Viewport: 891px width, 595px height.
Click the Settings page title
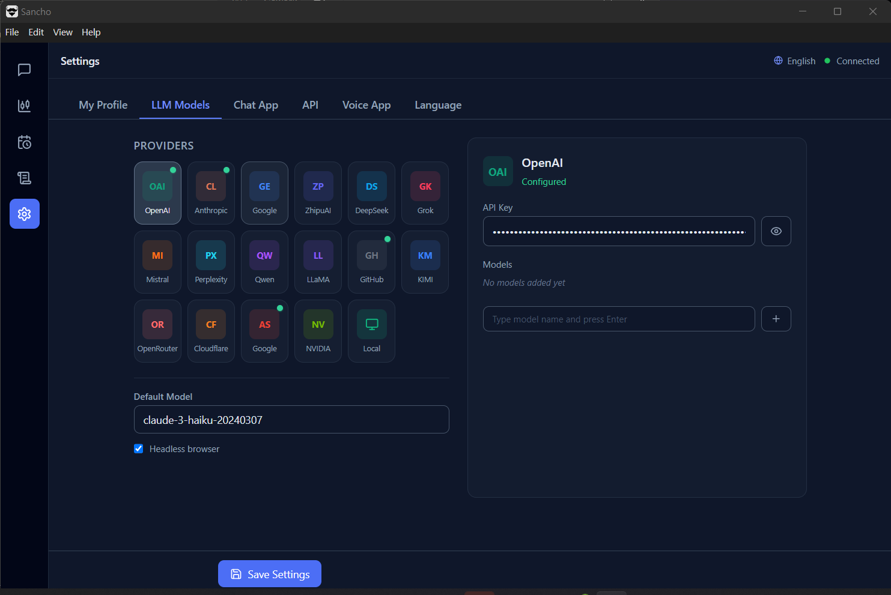click(80, 61)
